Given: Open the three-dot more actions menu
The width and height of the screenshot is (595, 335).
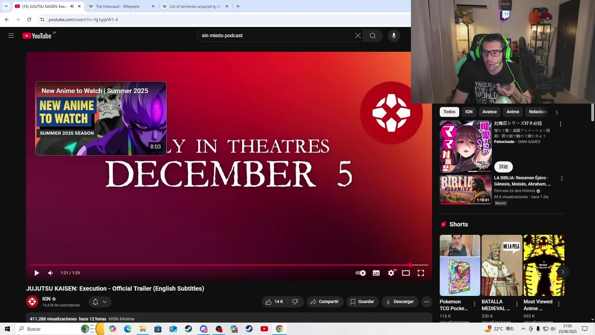Looking at the screenshot, I should 426,302.
